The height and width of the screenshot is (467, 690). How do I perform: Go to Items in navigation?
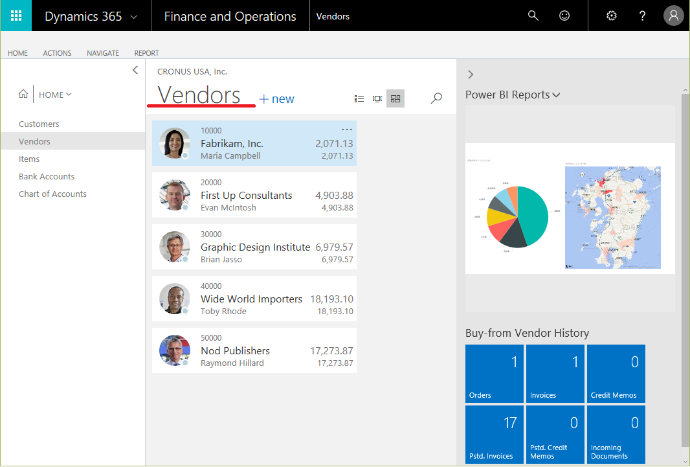[29, 159]
